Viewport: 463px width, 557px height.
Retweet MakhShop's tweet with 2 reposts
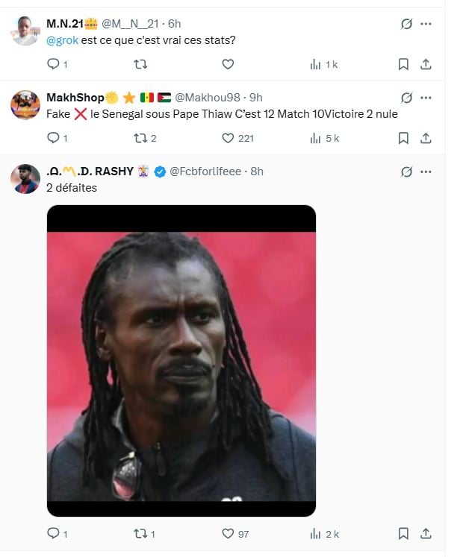[x=140, y=138]
